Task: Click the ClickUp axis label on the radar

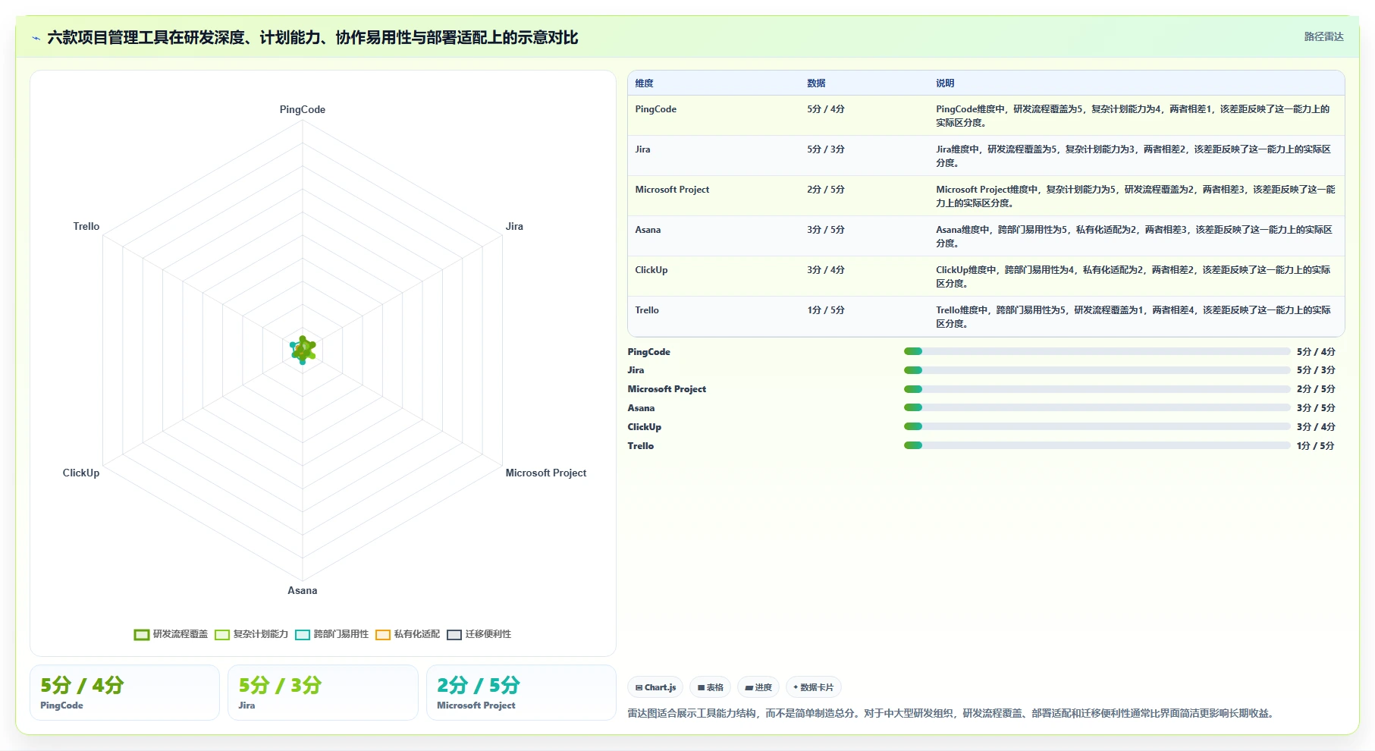Action: tap(81, 473)
